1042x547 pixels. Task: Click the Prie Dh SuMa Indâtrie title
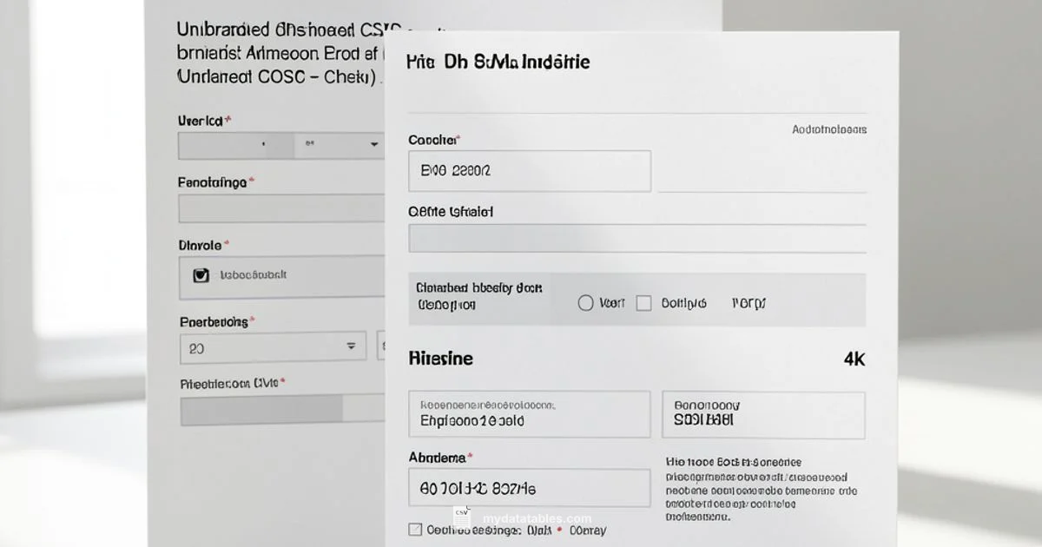click(x=497, y=62)
